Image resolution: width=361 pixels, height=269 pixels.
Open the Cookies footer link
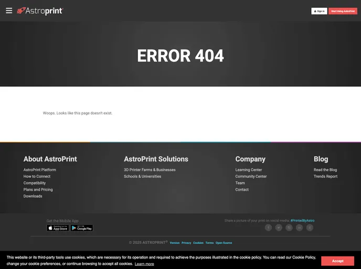[x=198, y=243]
